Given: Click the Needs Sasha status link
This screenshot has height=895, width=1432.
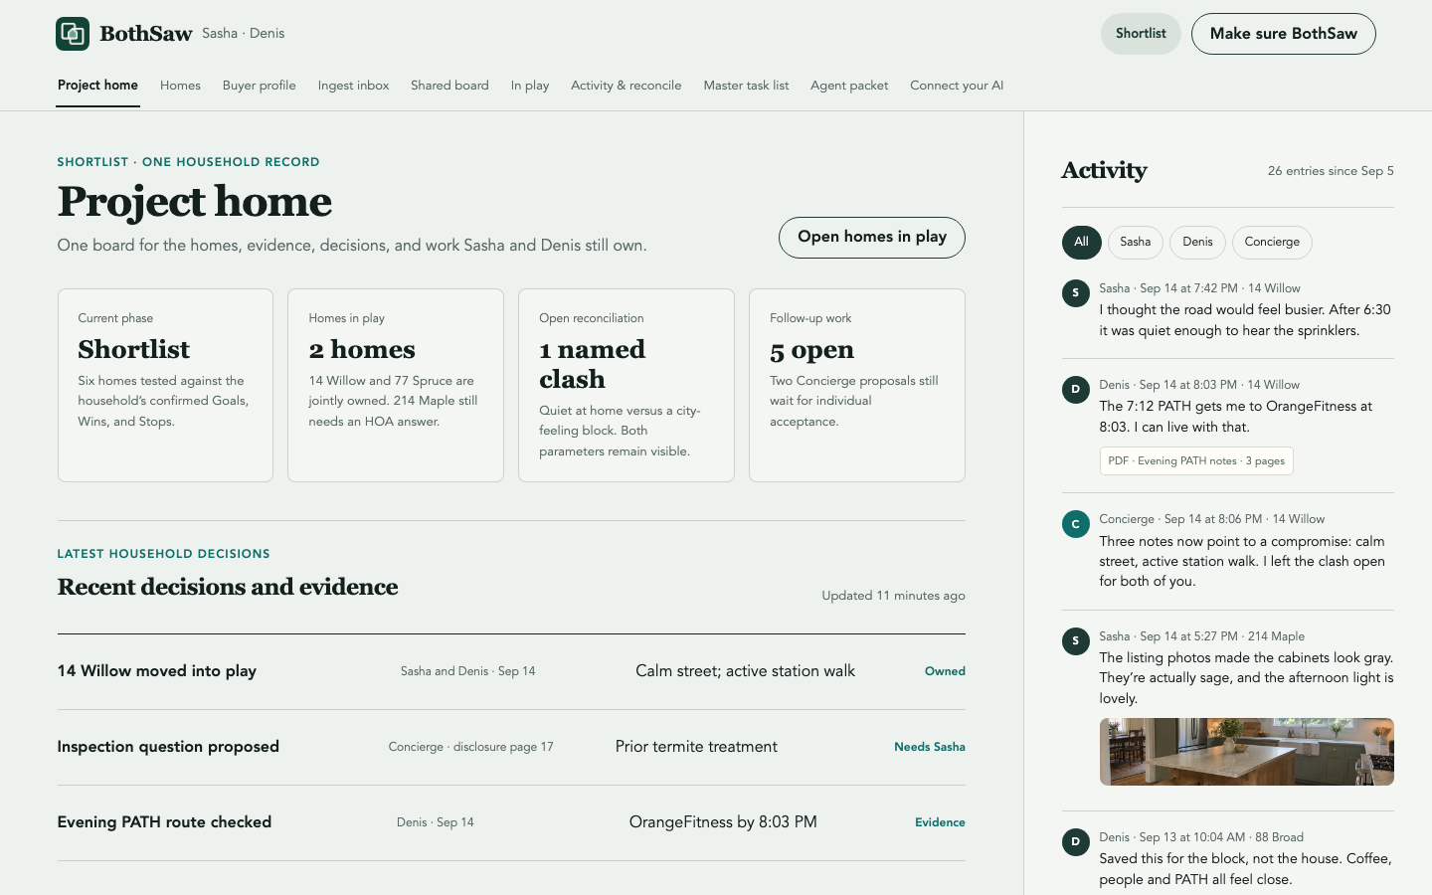Looking at the screenshot, I should [x=930, y=747].
